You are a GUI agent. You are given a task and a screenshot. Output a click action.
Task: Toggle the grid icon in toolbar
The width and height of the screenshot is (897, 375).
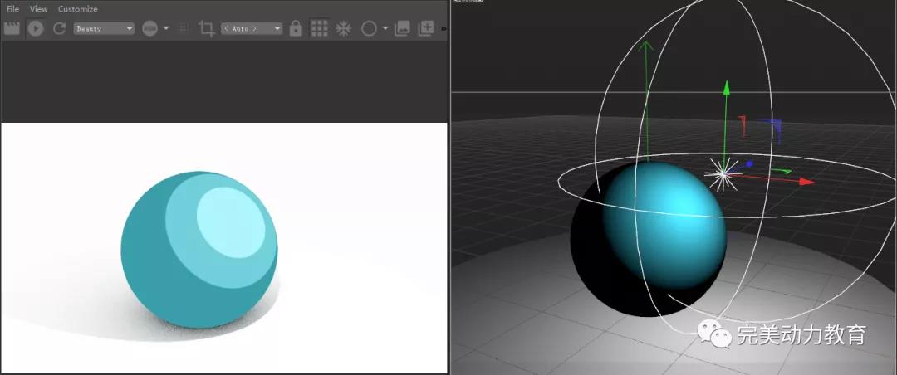tap(319, 28)
